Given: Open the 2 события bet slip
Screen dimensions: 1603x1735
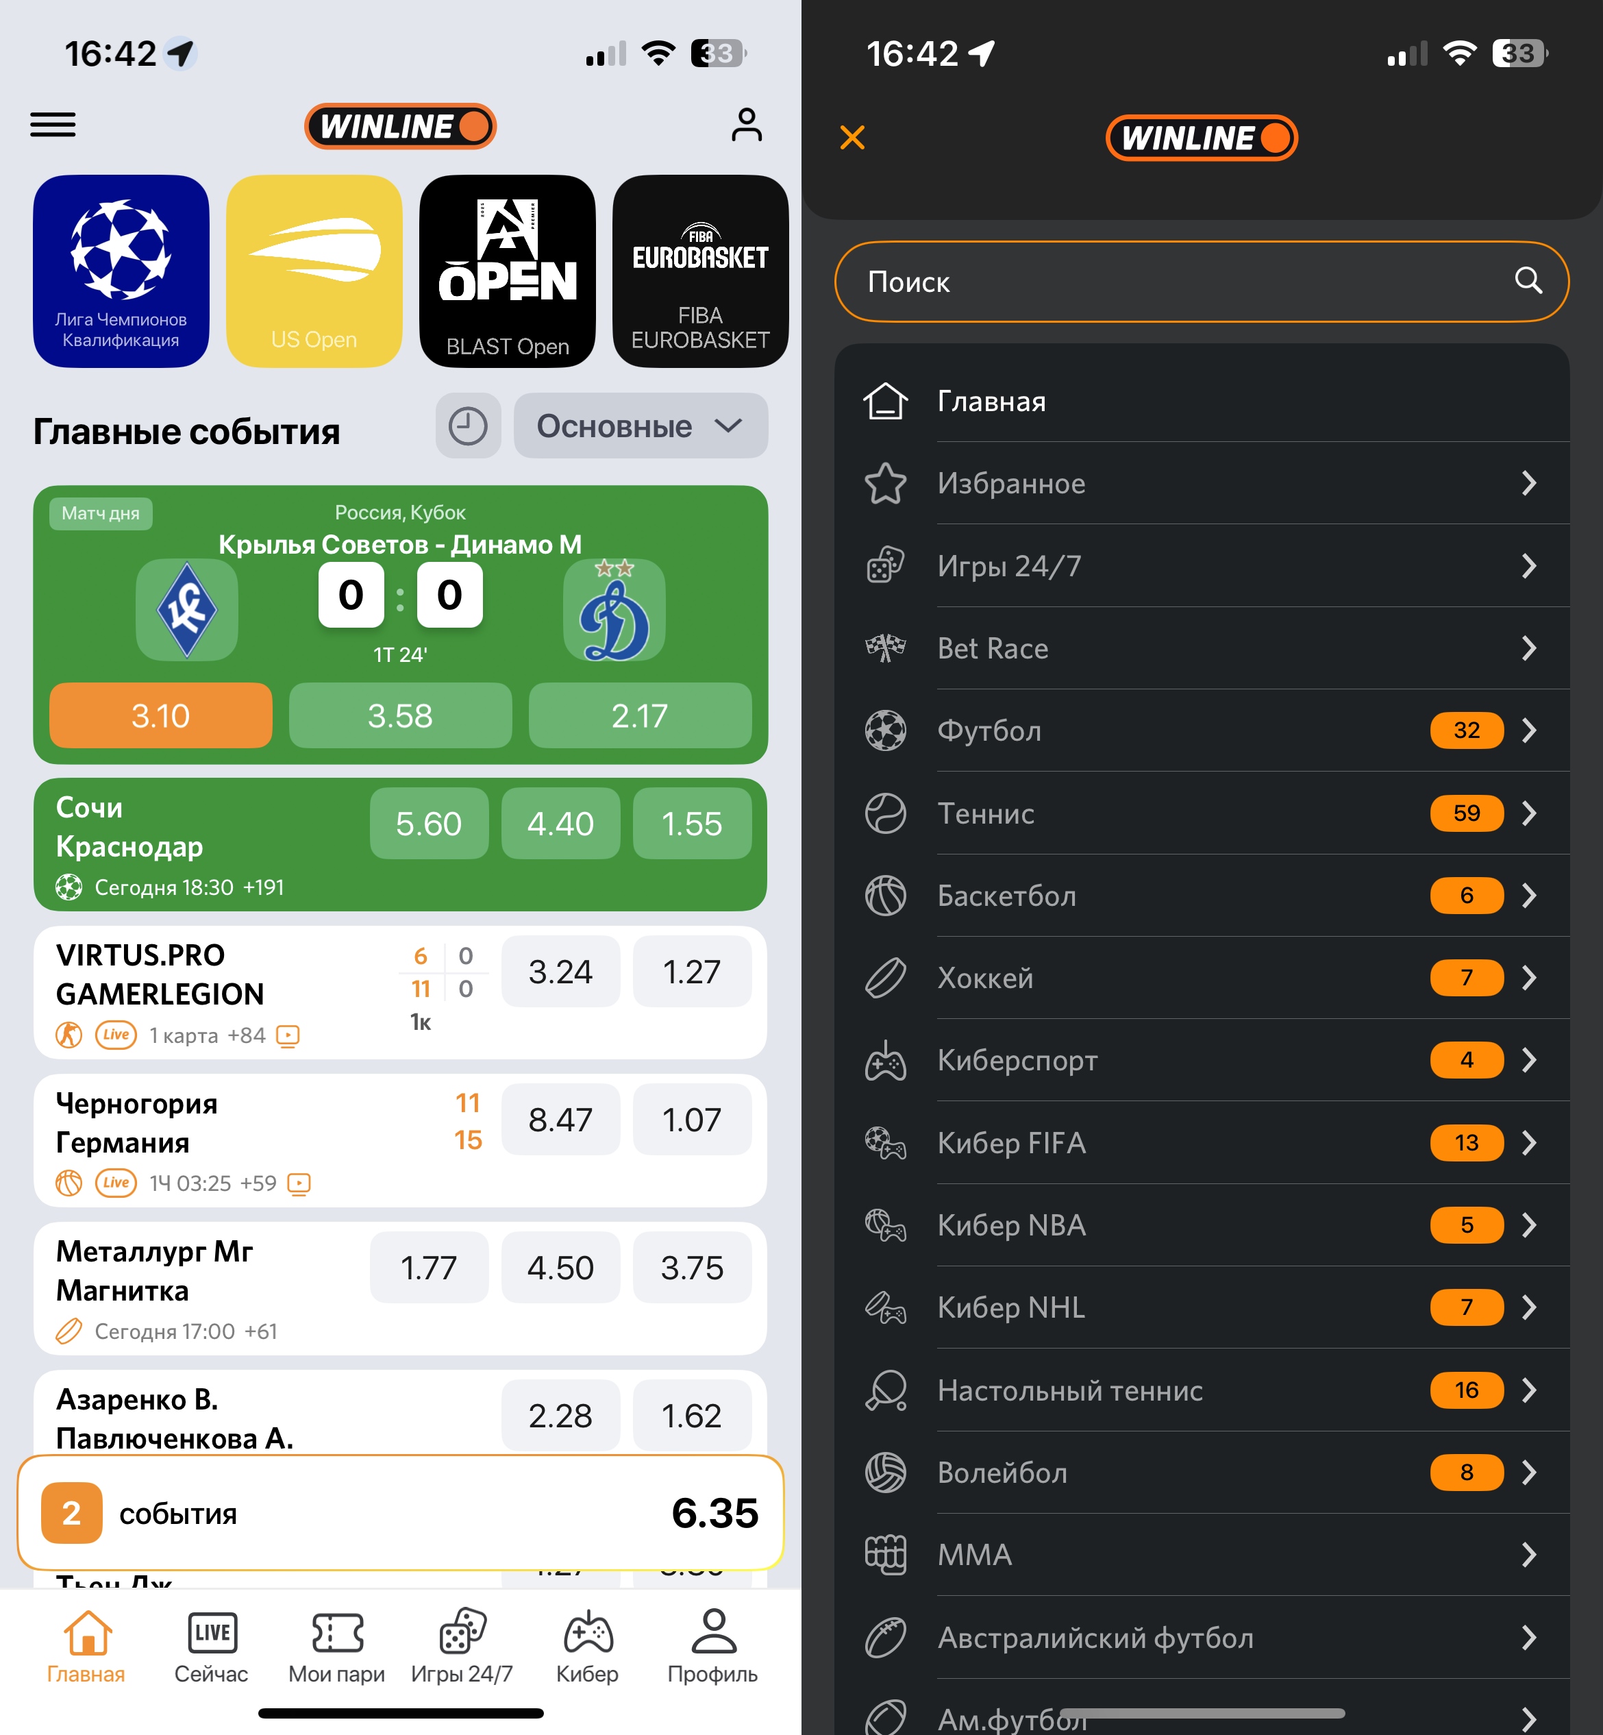Looking at the screenshot, I should point(401,1513).
